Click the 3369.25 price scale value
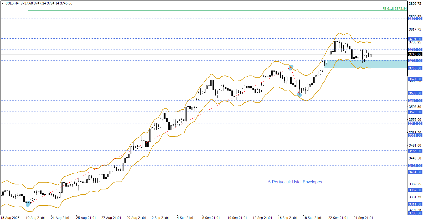The width and height of the screenshot is (424, 221). (415, 184)
